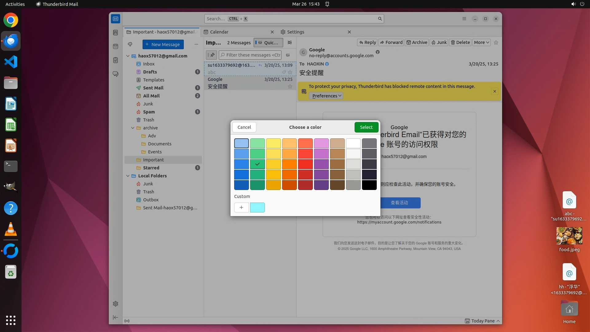The width and height of the screenshot is (590, 332).
Task: Pick the black color swatch
Action: (x=369, y=185)
